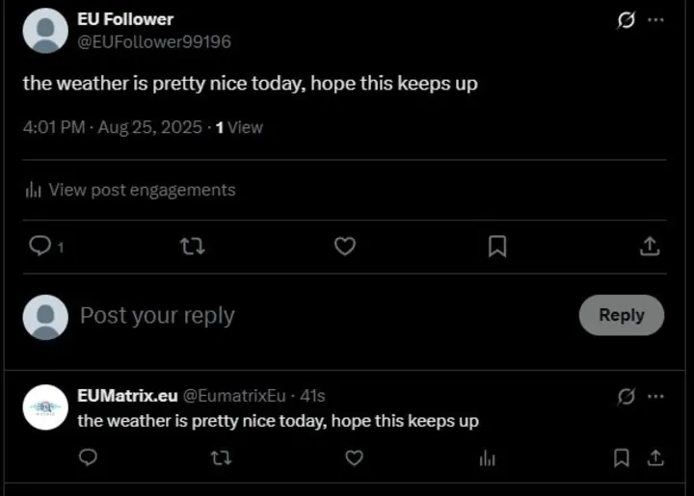
Task: Repost the EUMatrix.eu reply
Action: tap(221, 457)
